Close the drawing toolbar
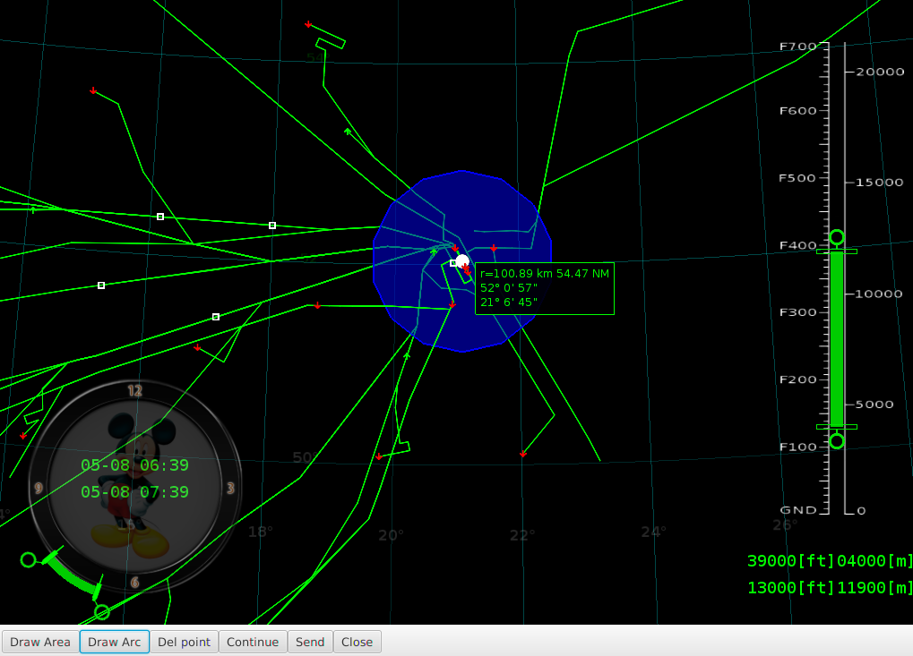 pyautogui.click(x=357, y=642)
